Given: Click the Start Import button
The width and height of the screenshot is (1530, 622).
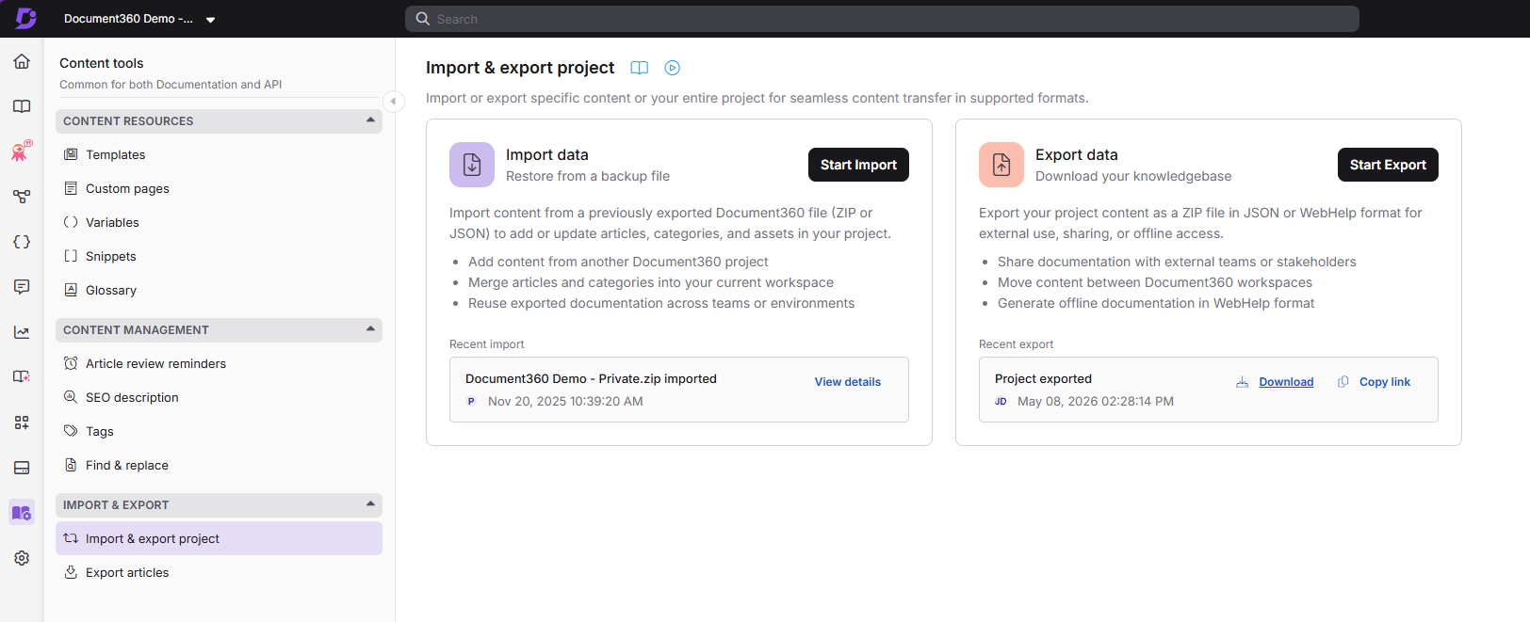Looking at the screenshot, I should (x=858, y=165).
